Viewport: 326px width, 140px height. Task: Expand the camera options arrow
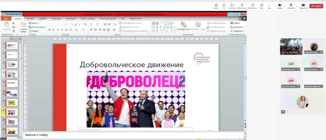click(285, 6)
